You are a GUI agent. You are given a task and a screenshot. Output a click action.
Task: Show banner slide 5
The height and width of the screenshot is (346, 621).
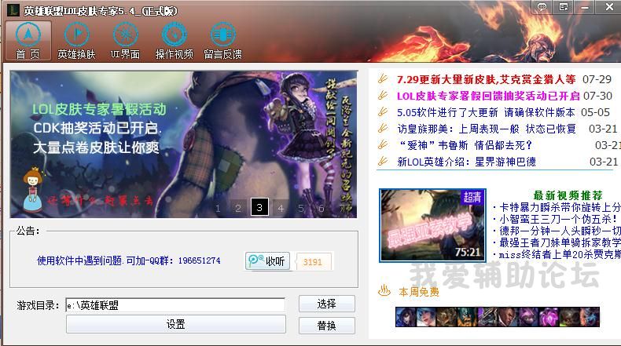pyautogui.click(x=301, y=208)
